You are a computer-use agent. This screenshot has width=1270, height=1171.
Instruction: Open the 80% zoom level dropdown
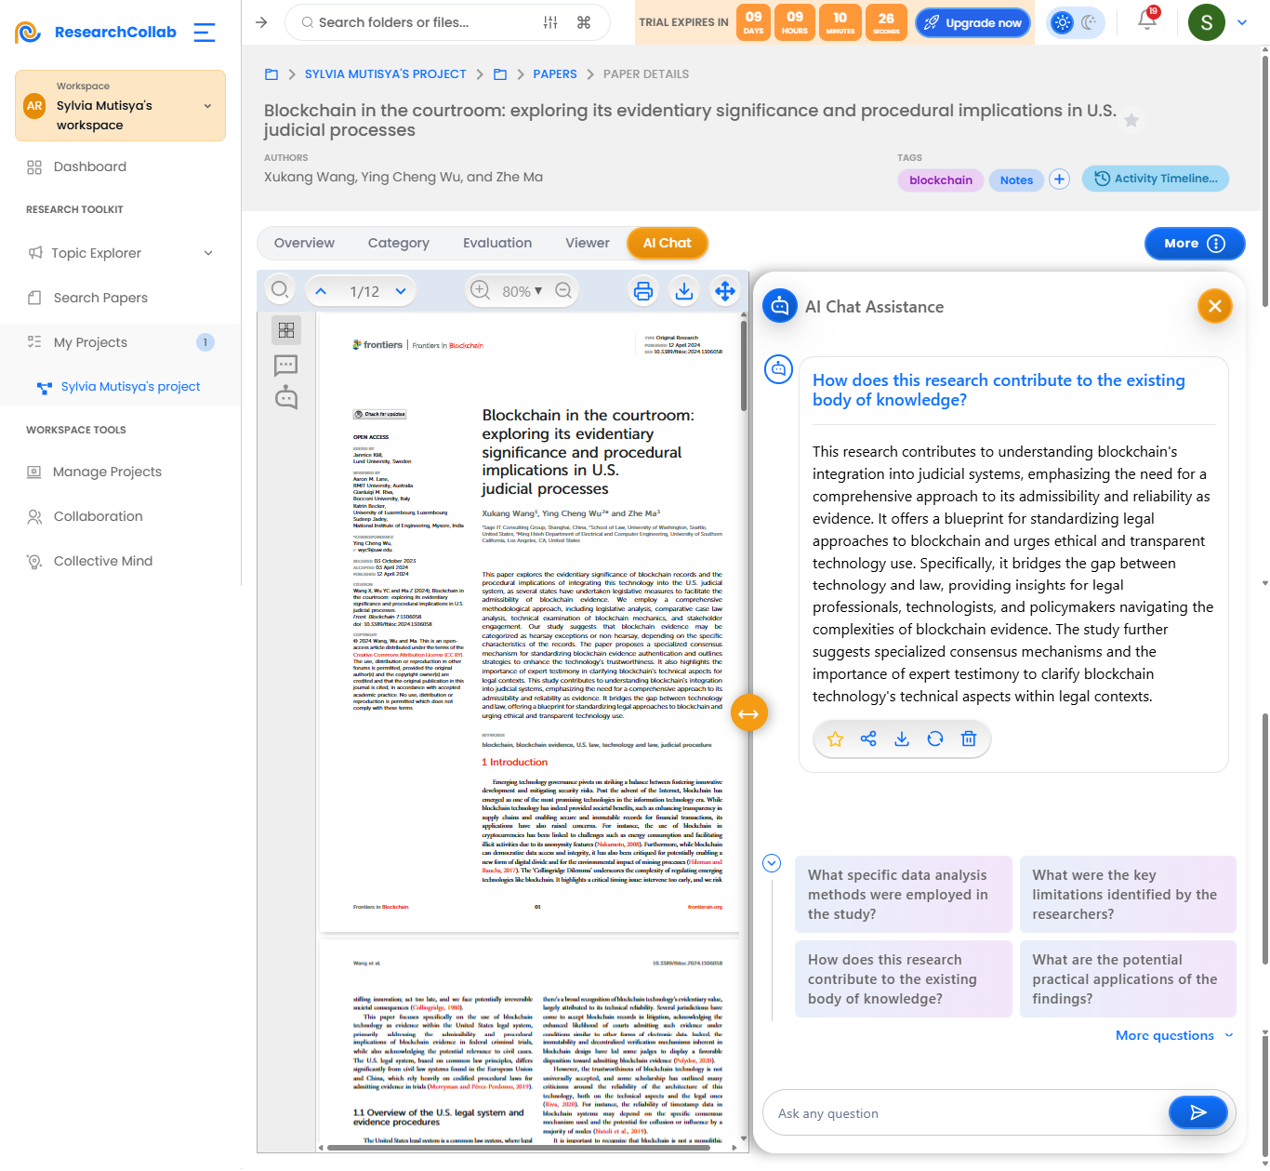pyautogui.click(x=523, y=291)
